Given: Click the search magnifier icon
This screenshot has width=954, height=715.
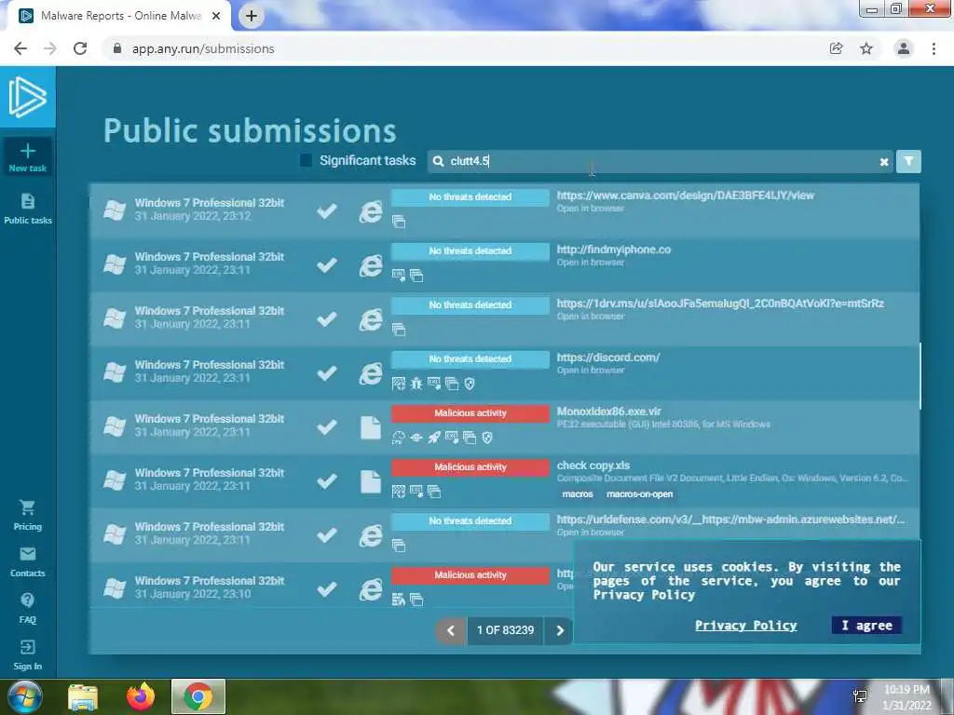Looking at the screenshot, I should 438,161.
